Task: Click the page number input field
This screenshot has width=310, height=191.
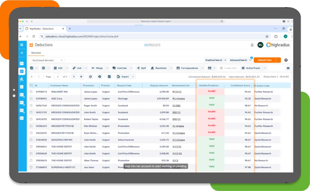Action: point(57,77)
